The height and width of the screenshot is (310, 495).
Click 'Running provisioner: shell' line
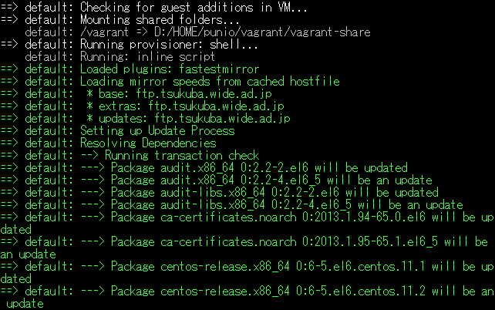[129, 44]
